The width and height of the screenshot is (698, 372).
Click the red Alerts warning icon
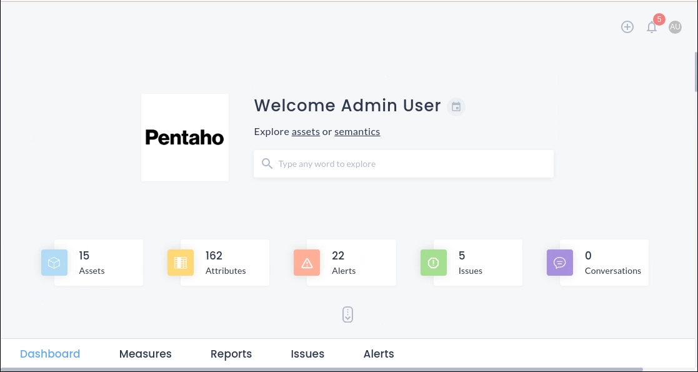pyautogui.click(x=307, y=263)
